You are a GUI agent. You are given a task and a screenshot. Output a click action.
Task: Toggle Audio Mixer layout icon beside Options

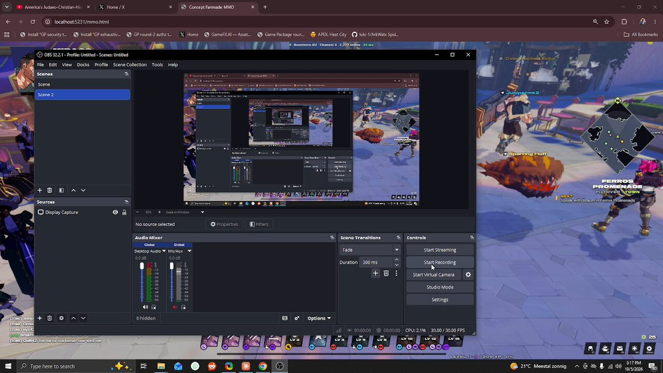coord(285,318)
